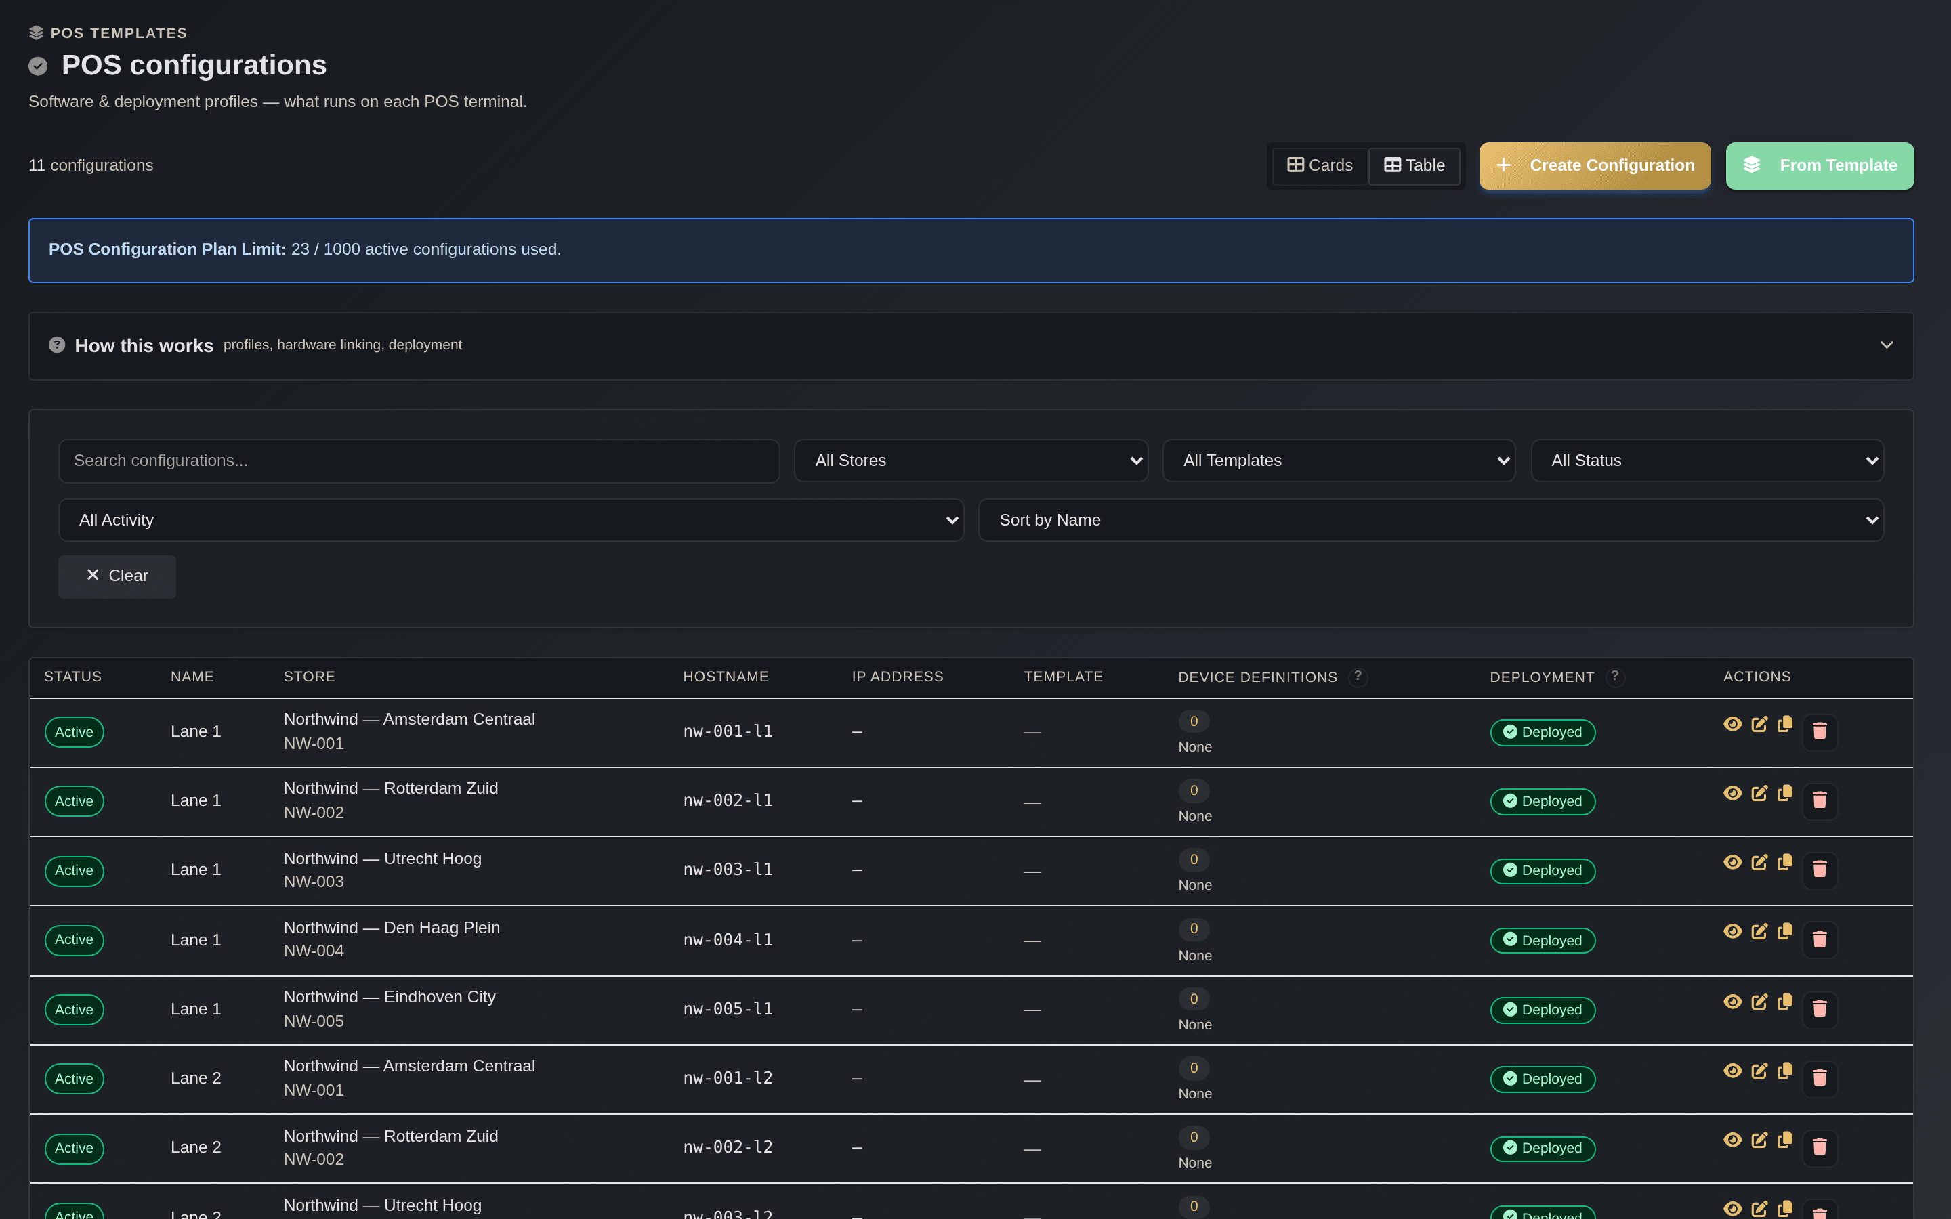Viewport: 1951px width, 1219px height.
Task: Delete the nw-002-l2 configuration
Action: click(1820, 1148)
